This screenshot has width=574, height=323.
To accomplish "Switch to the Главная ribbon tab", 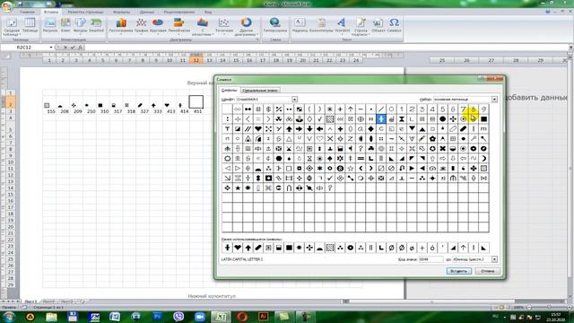I will coord(27,12).
